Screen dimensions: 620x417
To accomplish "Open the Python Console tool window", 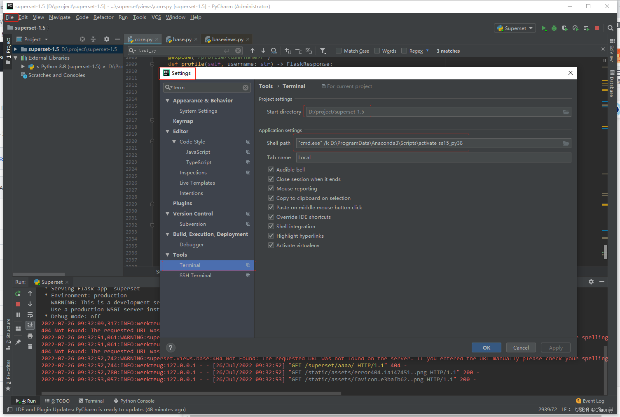I will pyautogui.click(x=137, y=401).
